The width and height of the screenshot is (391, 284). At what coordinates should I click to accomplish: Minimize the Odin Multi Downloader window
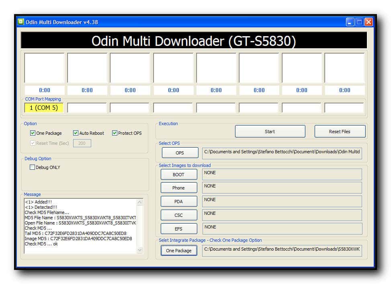click(x=350, y=22)
